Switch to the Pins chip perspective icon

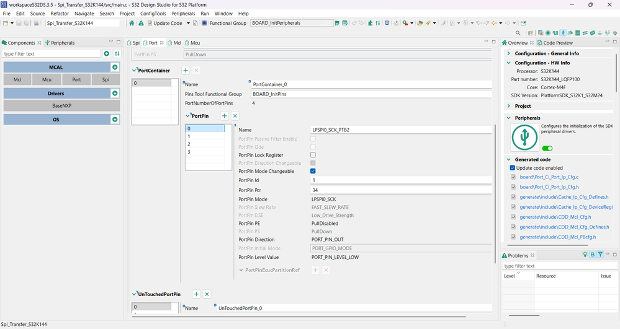[548, 33]
